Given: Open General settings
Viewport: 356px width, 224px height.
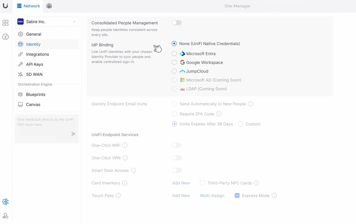Looking at the screenshot, I should point(47,34).
